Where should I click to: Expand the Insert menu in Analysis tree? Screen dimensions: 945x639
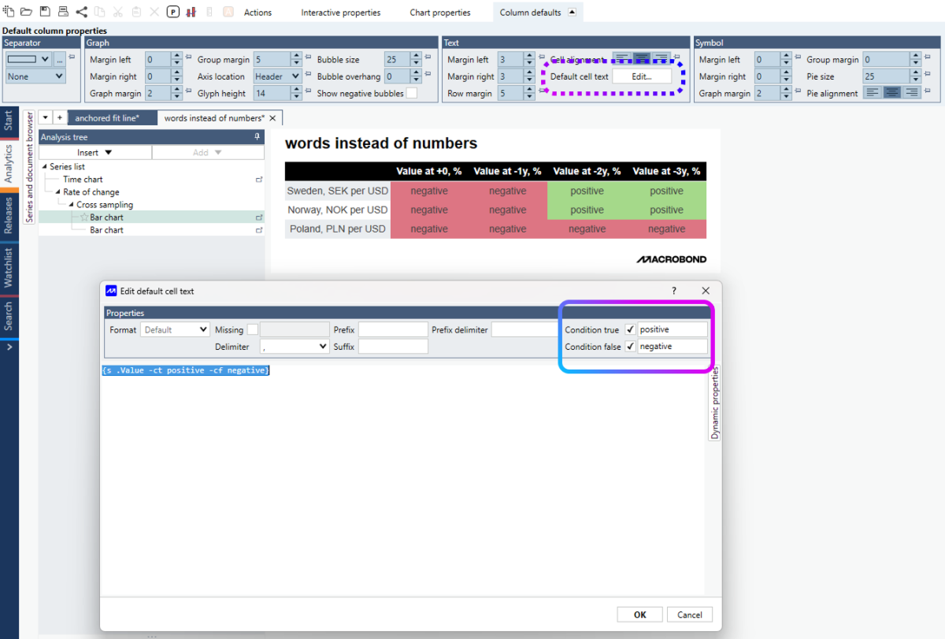[x=95, y=152]
